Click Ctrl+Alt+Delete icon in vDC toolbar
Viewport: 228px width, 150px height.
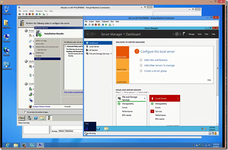(86, 25)
